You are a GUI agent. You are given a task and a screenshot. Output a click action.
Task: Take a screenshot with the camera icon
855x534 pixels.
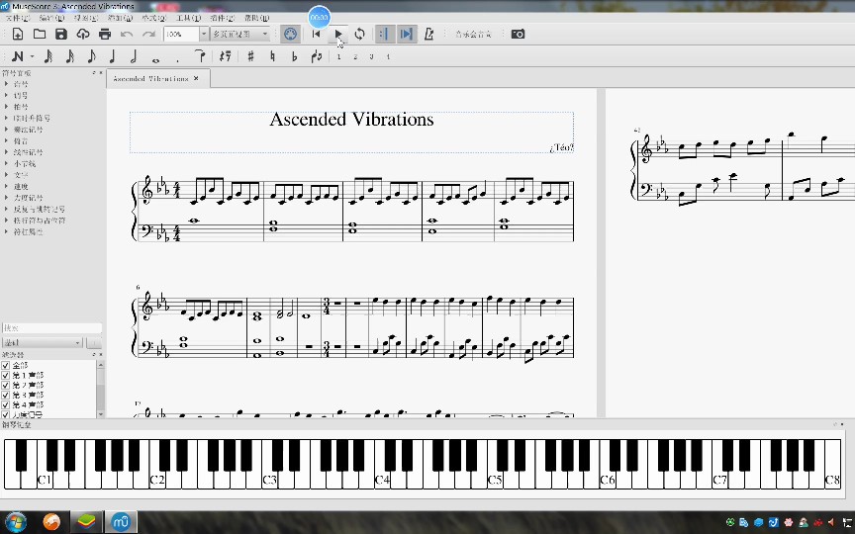pyautogui.click(x=518, y=34)
